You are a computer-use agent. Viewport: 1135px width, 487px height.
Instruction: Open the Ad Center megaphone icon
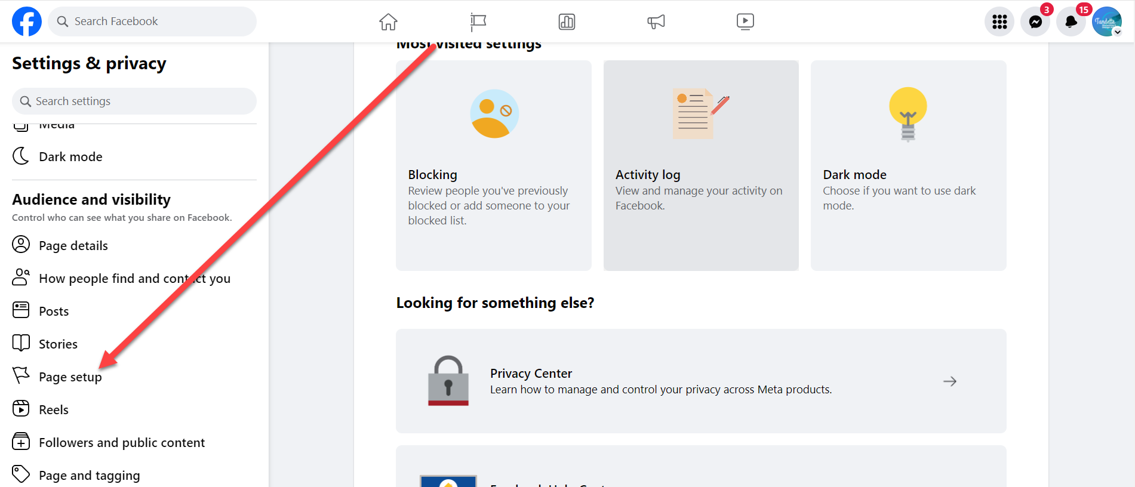(x=656, y=21)
